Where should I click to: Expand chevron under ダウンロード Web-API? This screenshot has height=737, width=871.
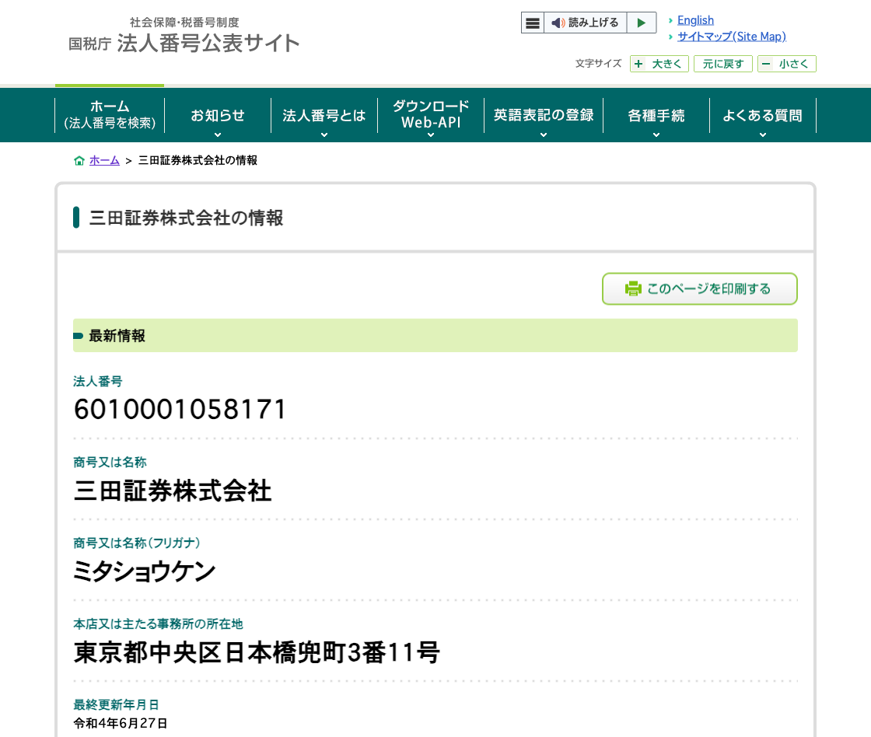click(x=431, y=134)
